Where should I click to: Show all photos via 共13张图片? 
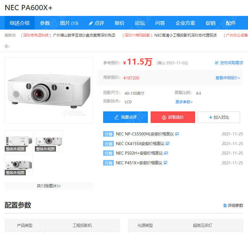click(x=49, y=186)
